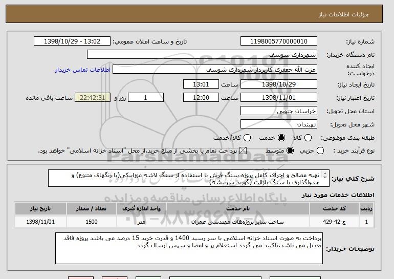Click the unit cell متر
Viewport: 394px width, 279px height.
point(141,222)
